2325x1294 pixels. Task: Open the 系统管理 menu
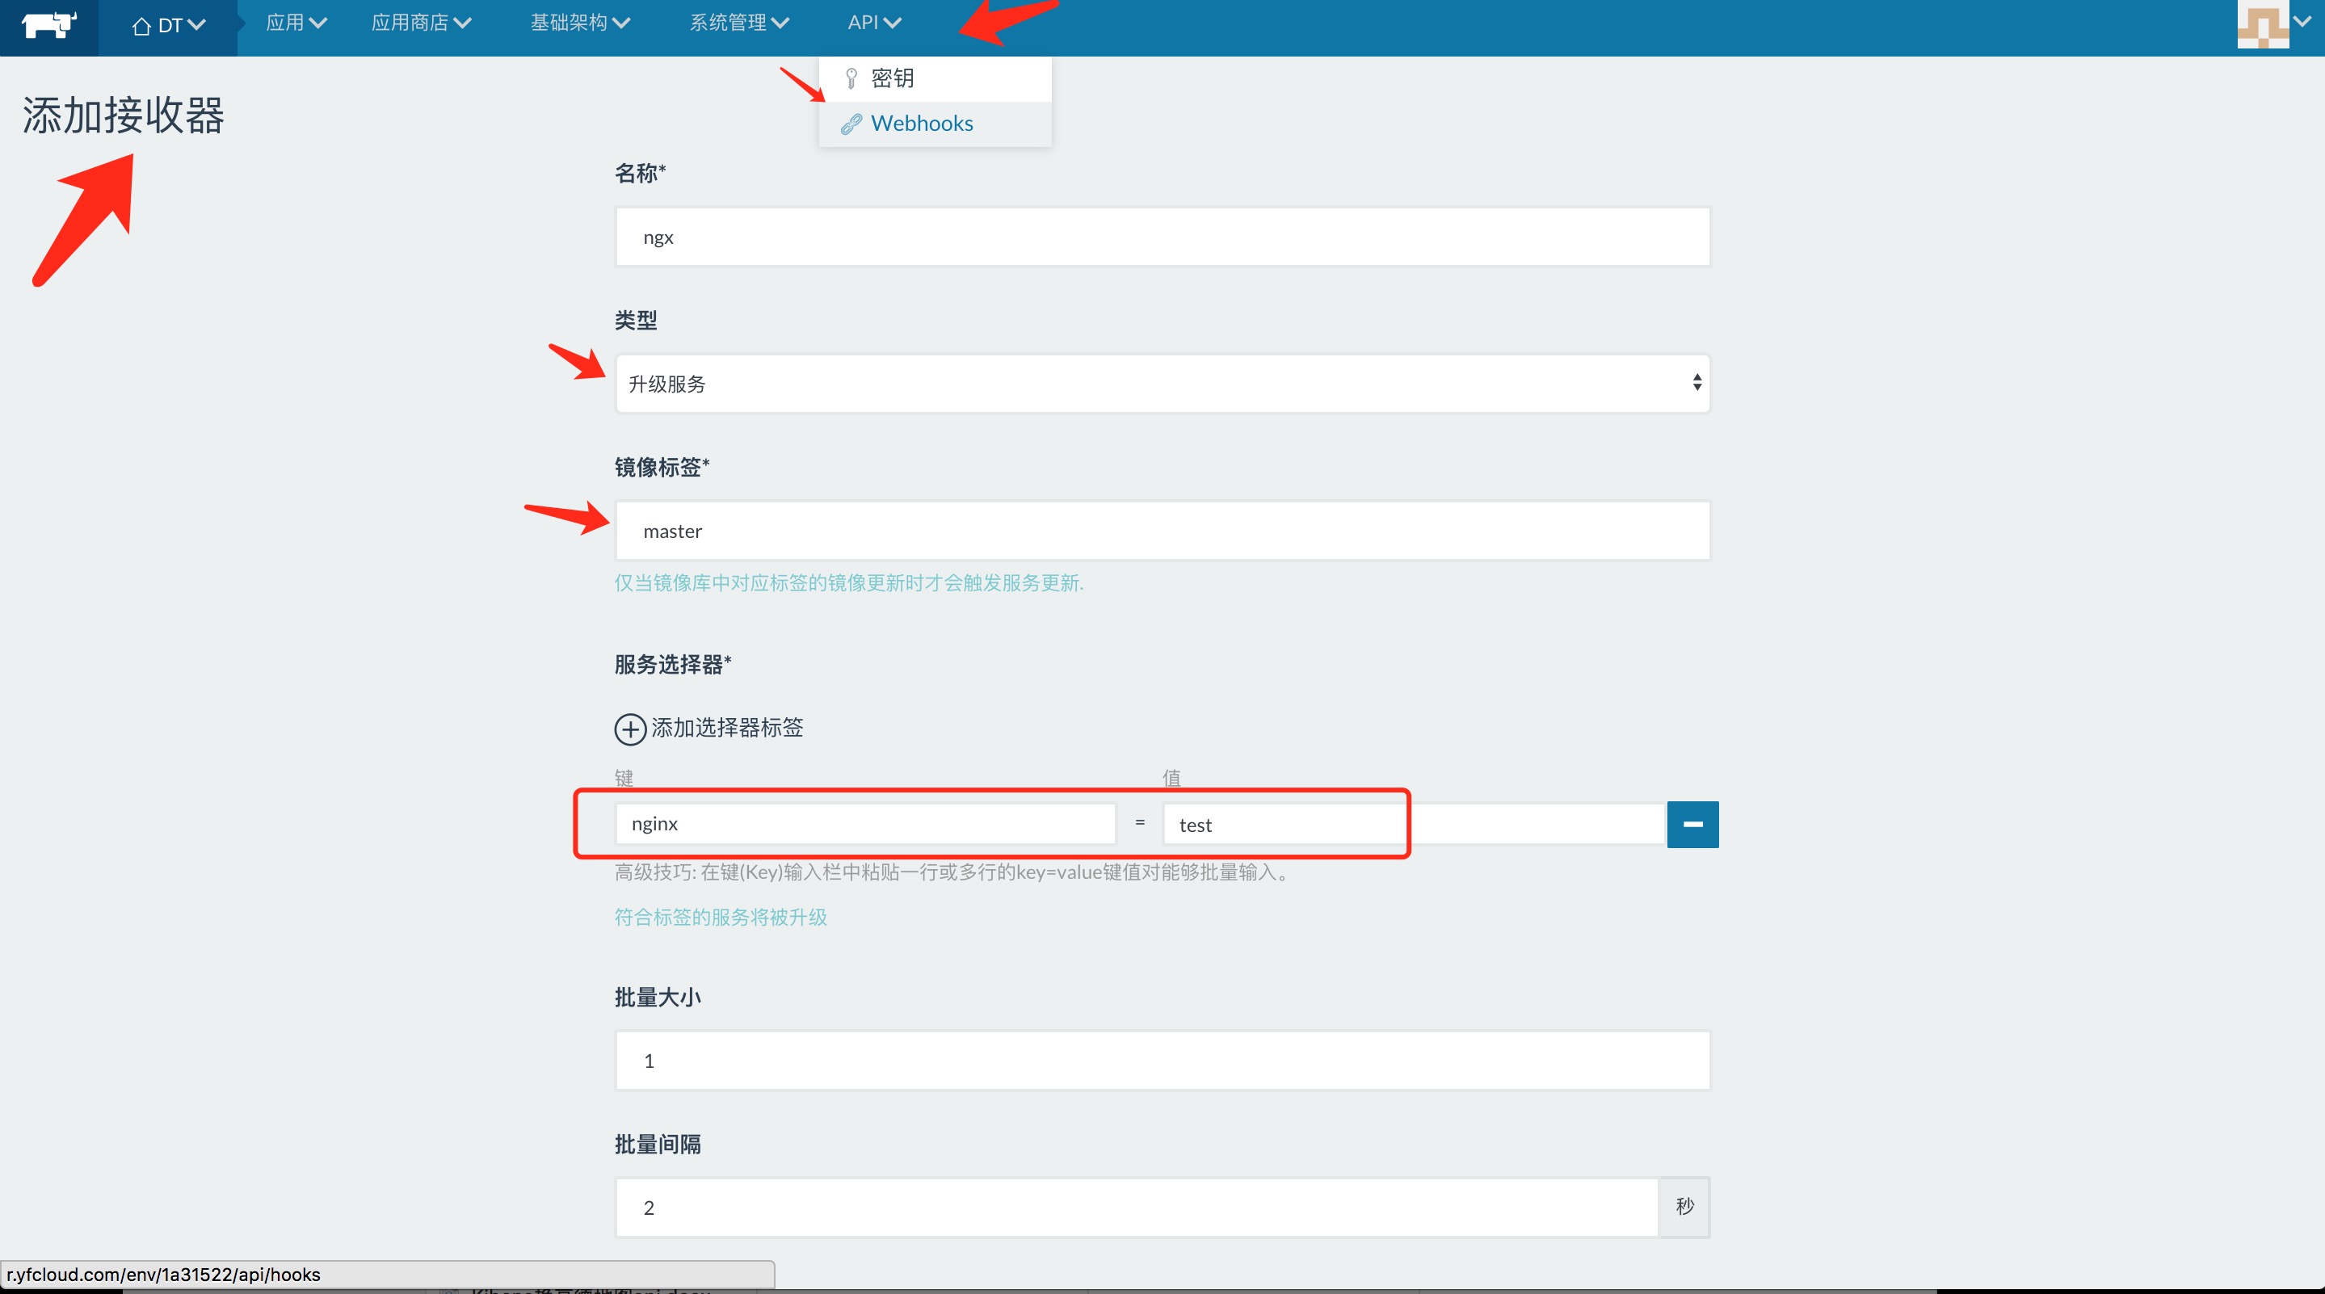pos(739,23)
